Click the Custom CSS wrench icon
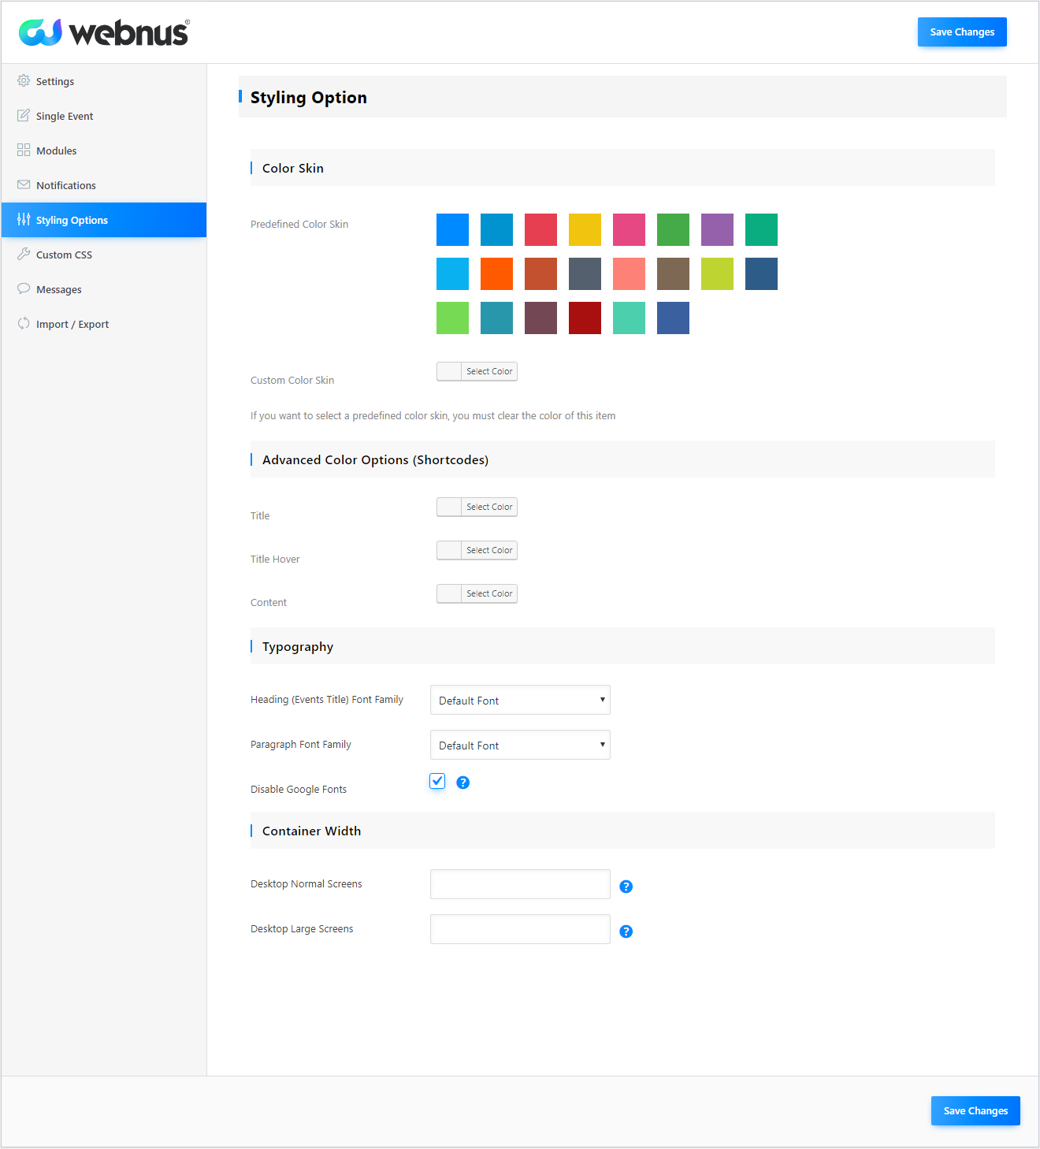The height and width of the screenshot is (1149, 1040). [x=24, y=255]
